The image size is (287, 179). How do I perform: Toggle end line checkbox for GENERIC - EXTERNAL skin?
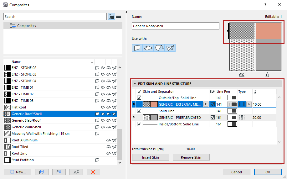[213, 104]
